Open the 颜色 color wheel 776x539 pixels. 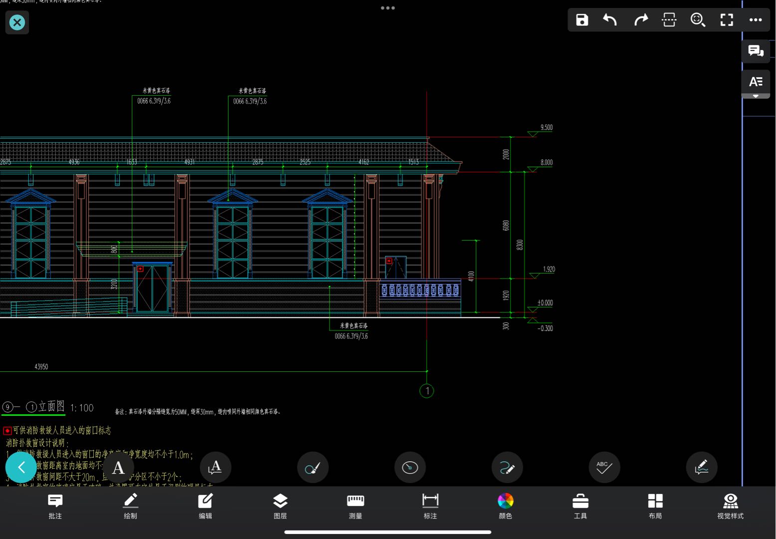(506, 506)
